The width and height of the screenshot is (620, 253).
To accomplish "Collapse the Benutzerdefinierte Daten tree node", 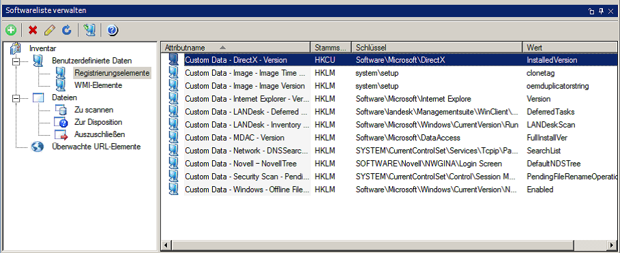I will (16, 61).
